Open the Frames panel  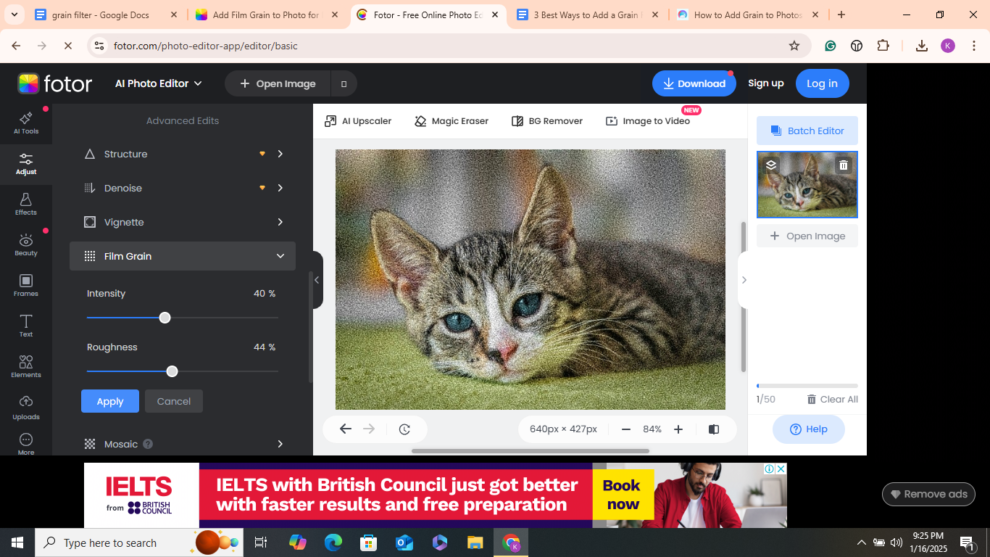click(x=26, y=285)
